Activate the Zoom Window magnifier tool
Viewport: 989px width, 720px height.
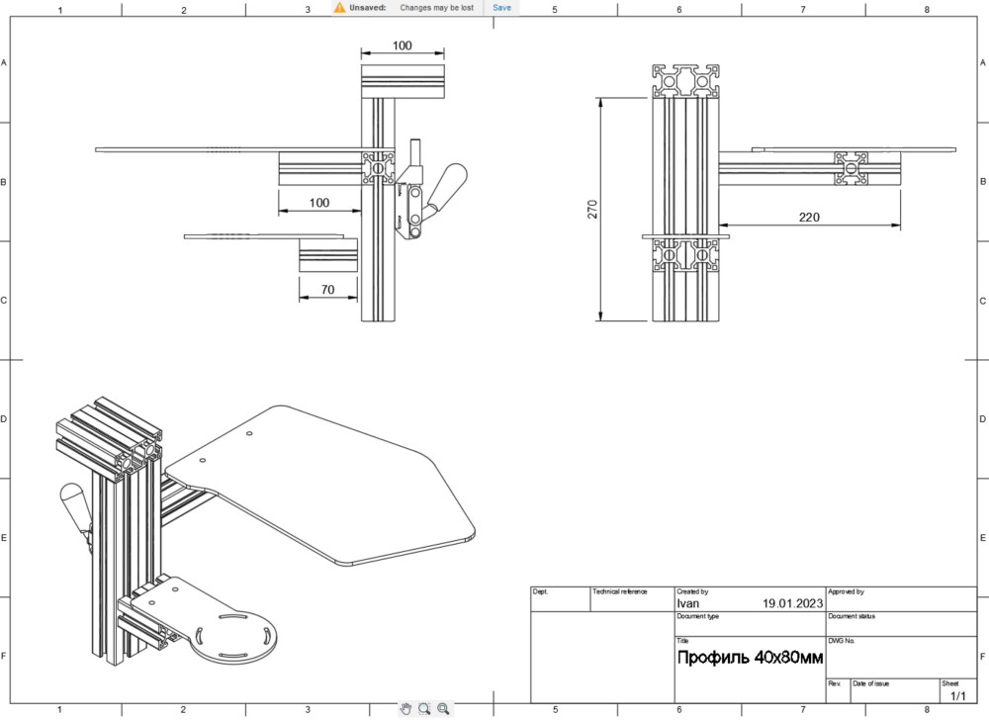[424, 709]
